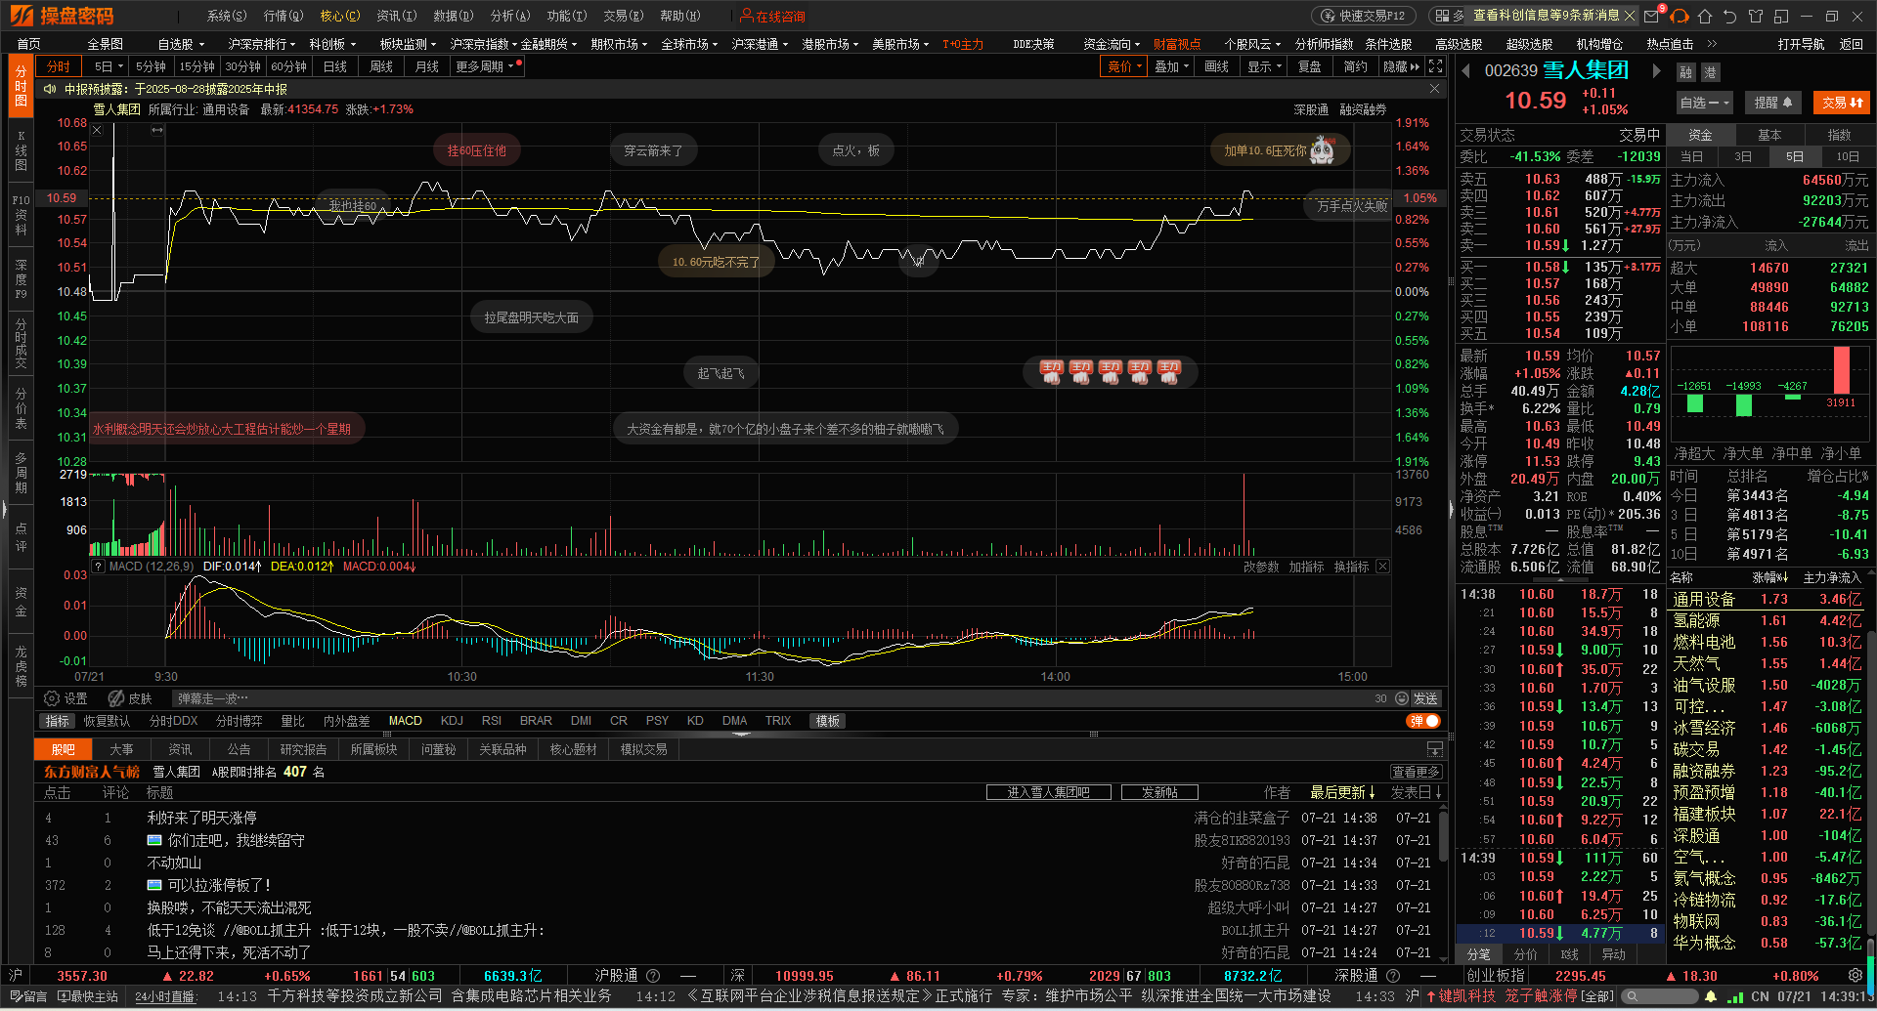Click the speaker announcement icon
The height and width of the screenshot is (1011, 1877).
pos(50,89)
